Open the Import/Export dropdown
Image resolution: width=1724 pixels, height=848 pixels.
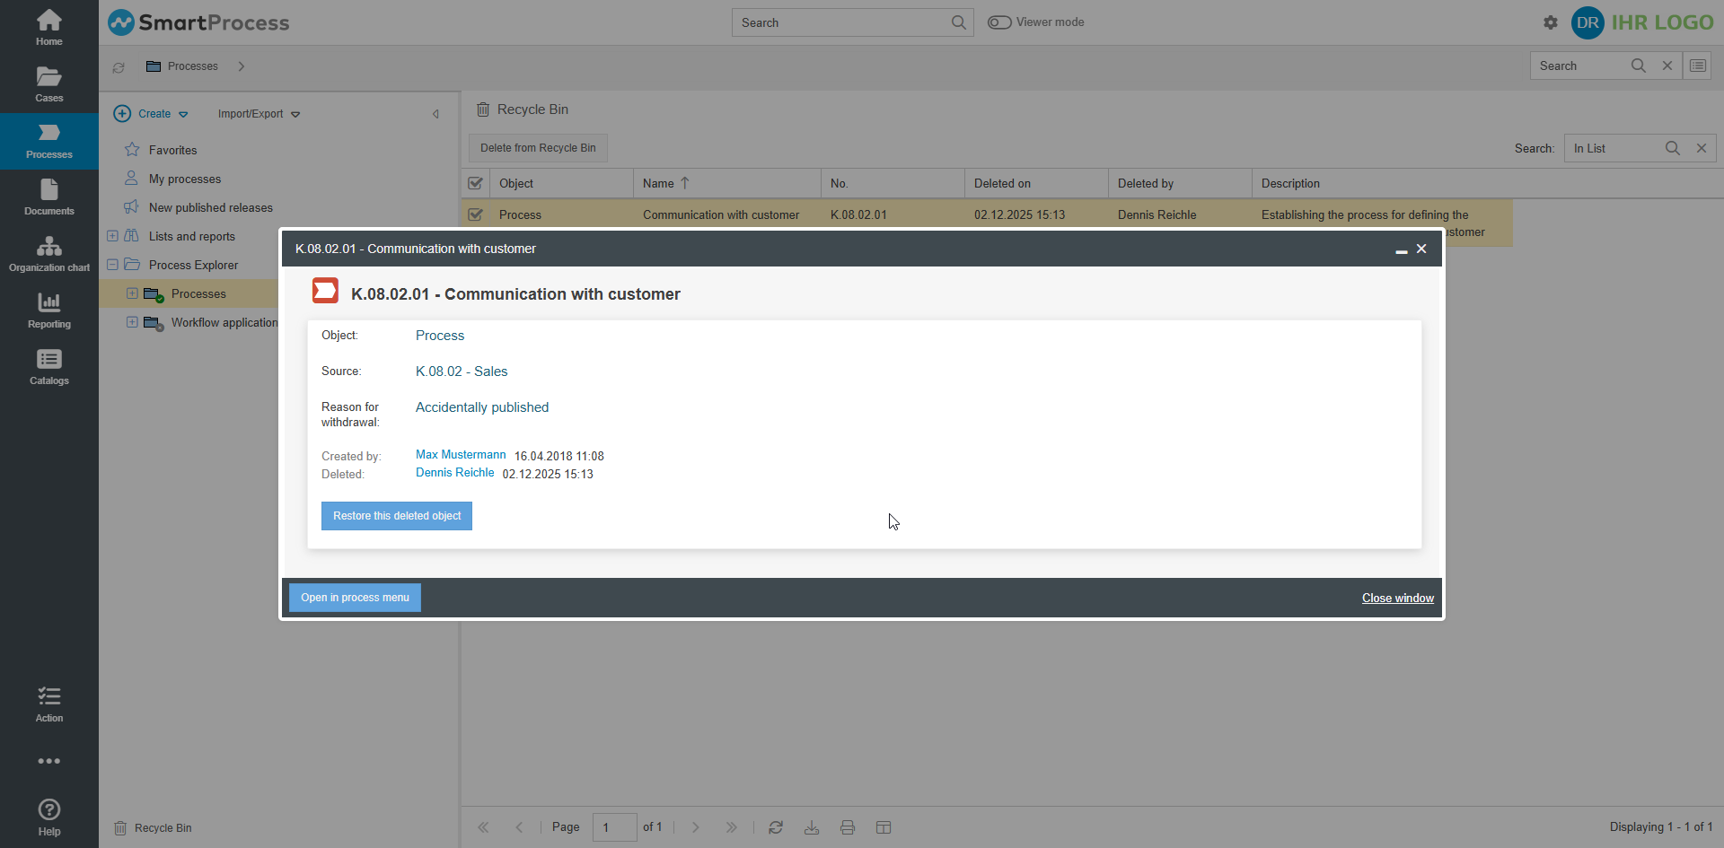(259, 114)
